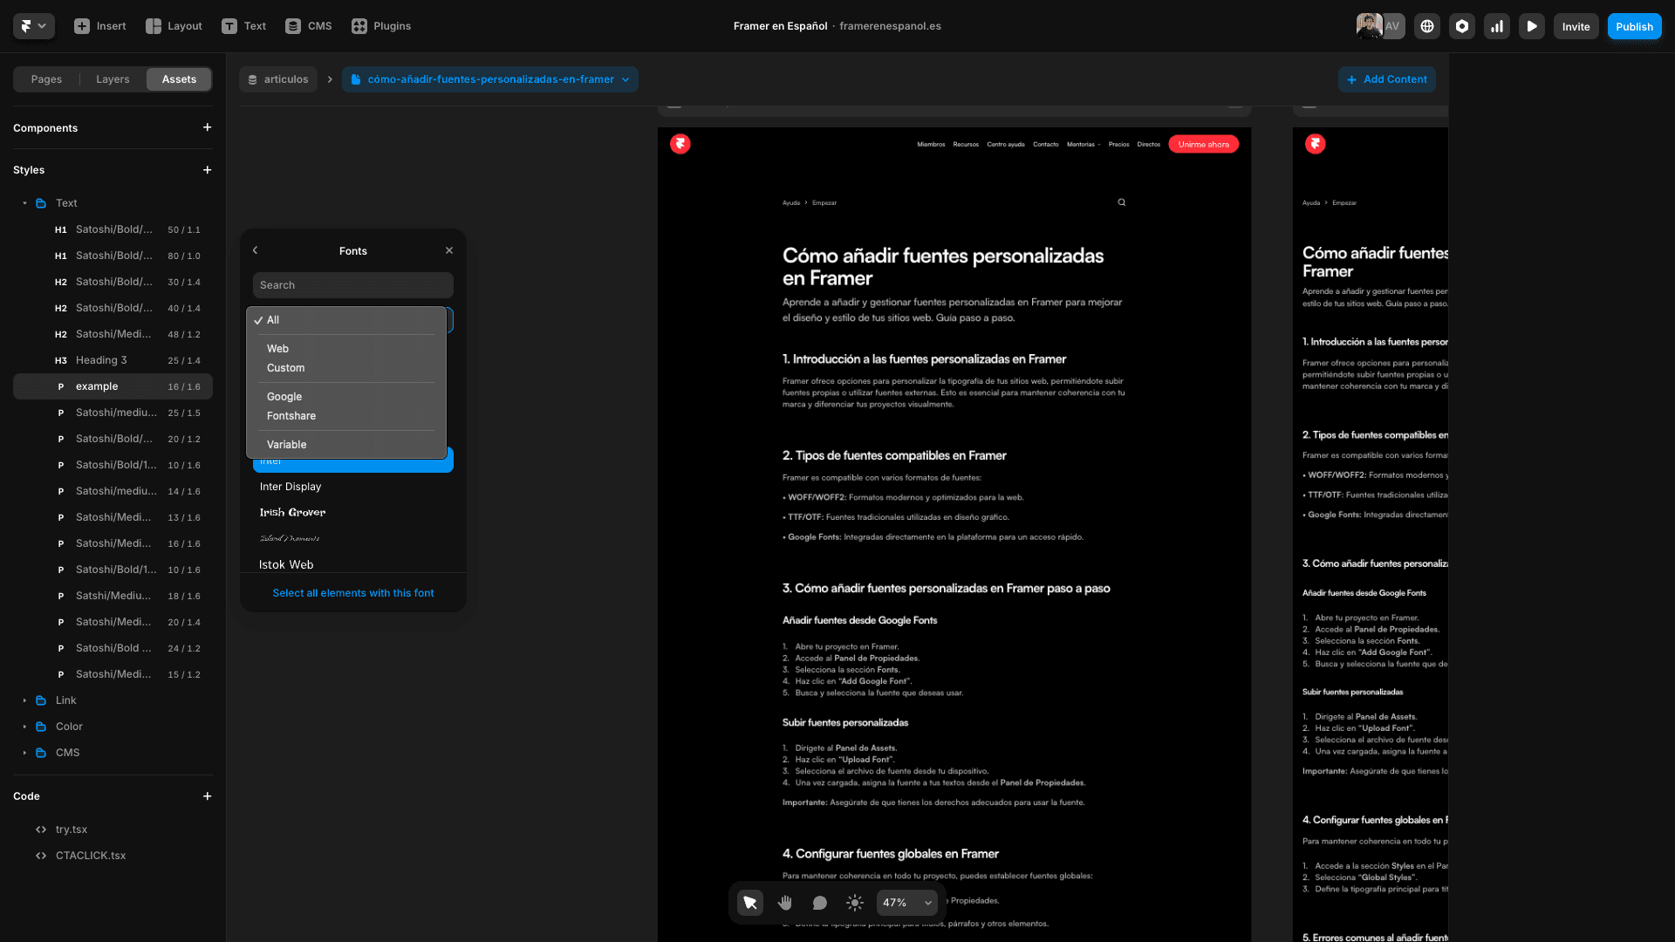1675x942 pixels.
Task: Click the Invite button
Action: point(1576,26)
